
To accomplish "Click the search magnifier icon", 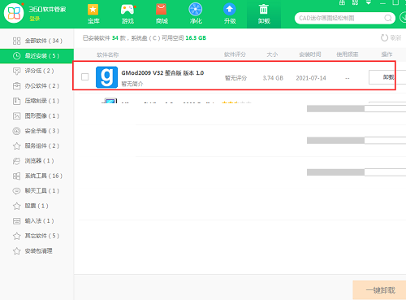I will (388, 18).
